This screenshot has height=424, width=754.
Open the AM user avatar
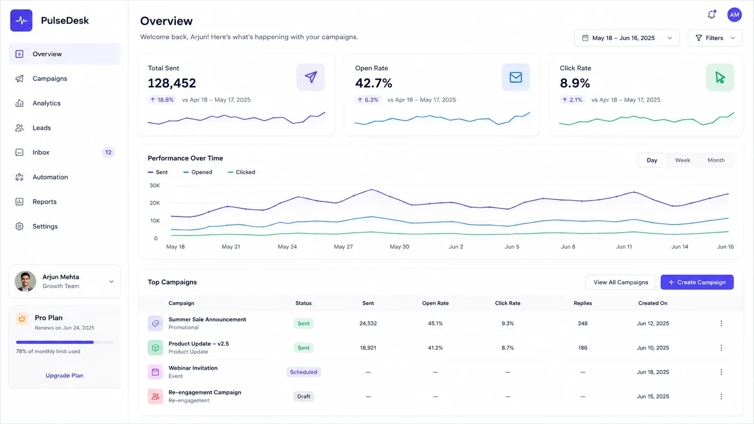[734, 15]
